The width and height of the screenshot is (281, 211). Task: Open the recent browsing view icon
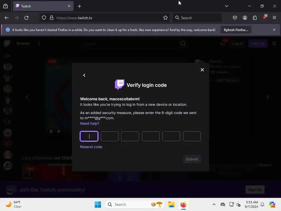(5, 6)
